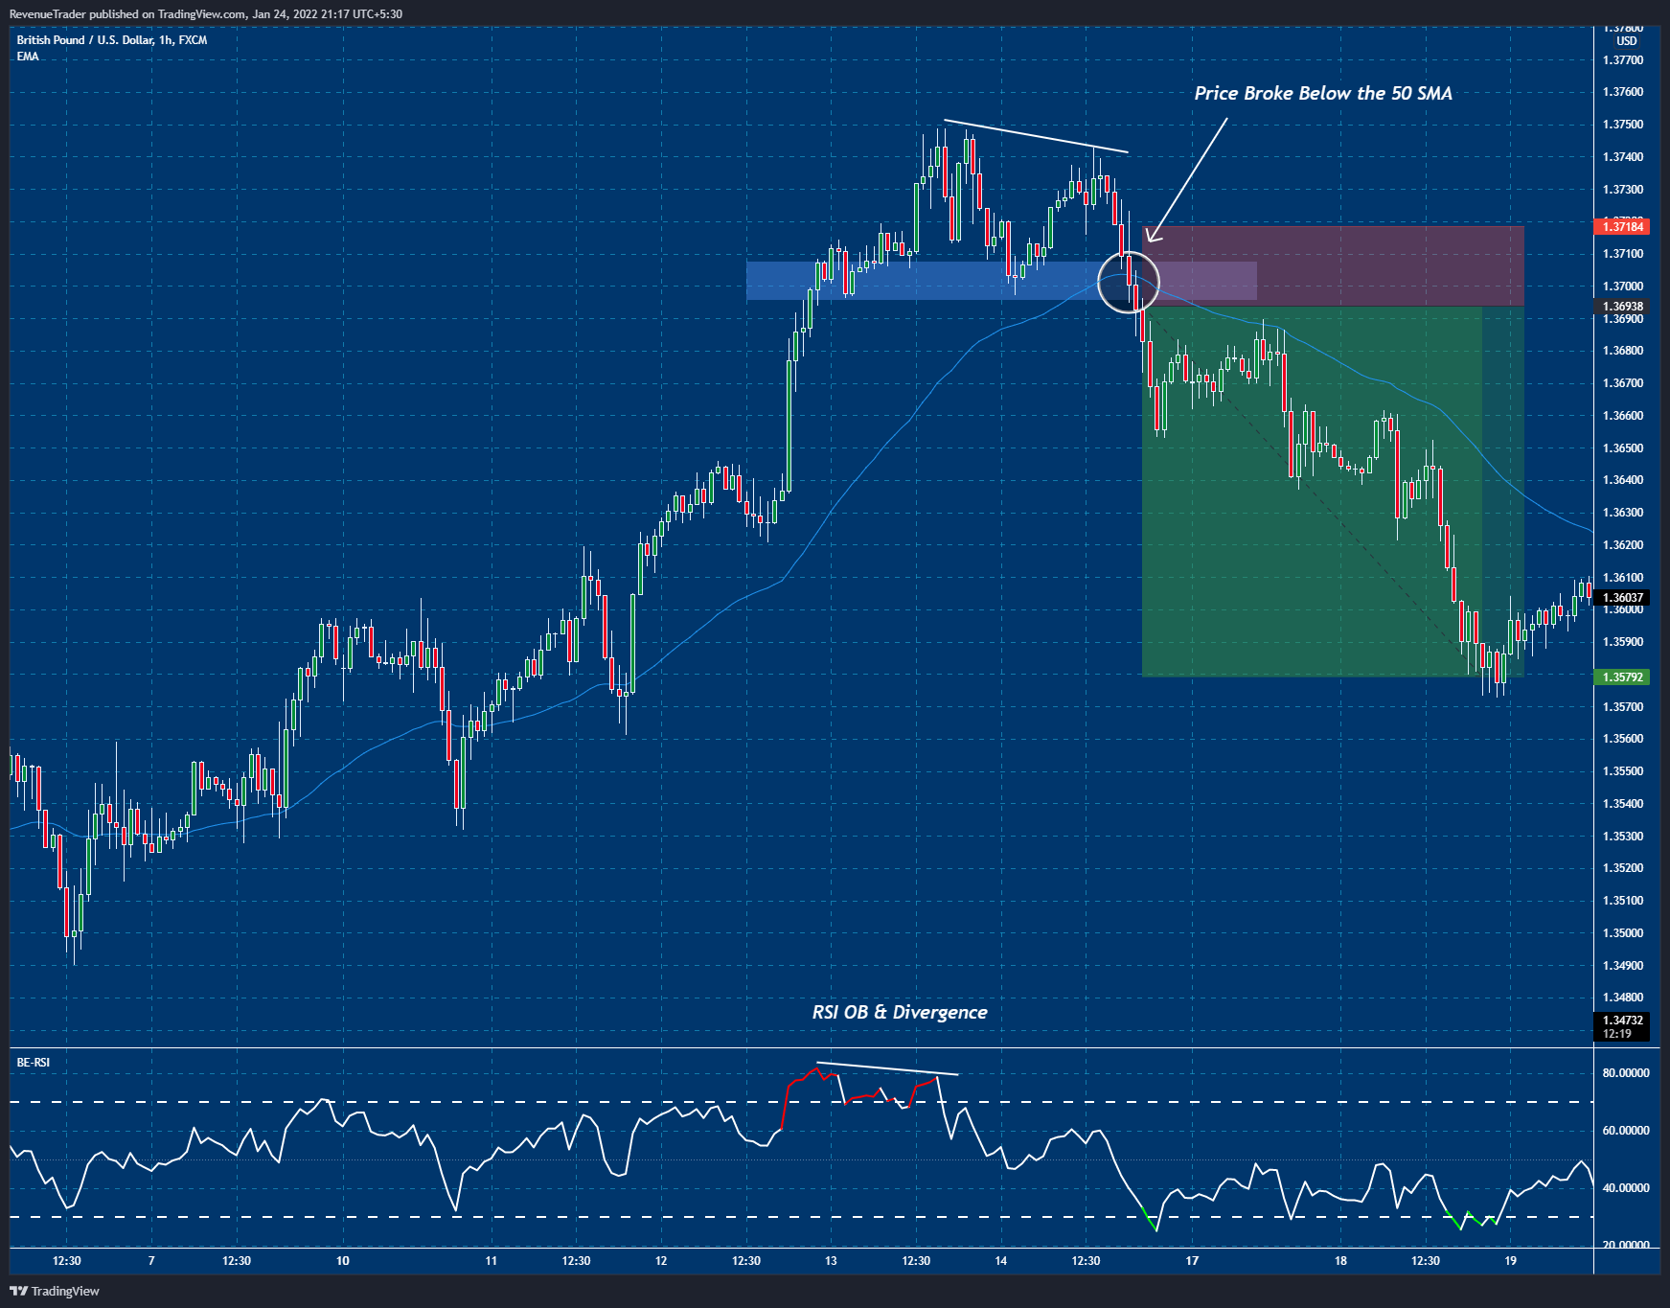Viewport: 1670px width, 1308px height.
Task: Click the 80.00000 RSI scale label
Action: pos(1625,1073)
